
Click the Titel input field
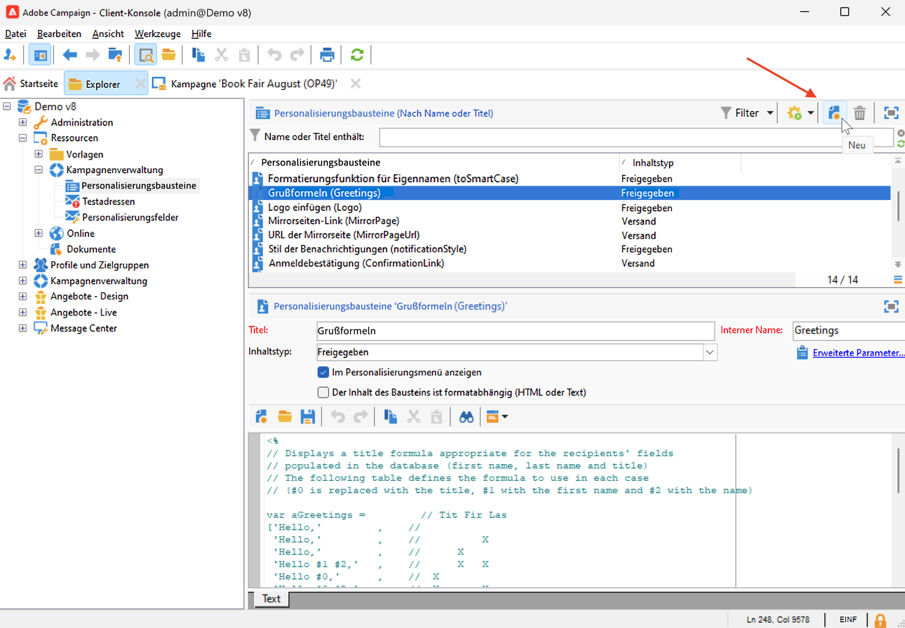(515, 331)
